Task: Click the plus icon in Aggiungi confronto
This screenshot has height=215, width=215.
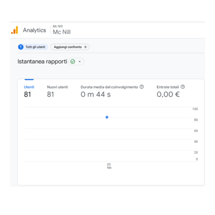Action: coord(85,47)
